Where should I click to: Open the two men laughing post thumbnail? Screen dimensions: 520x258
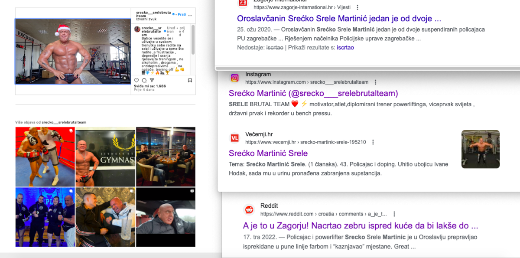tap(105, 217)
